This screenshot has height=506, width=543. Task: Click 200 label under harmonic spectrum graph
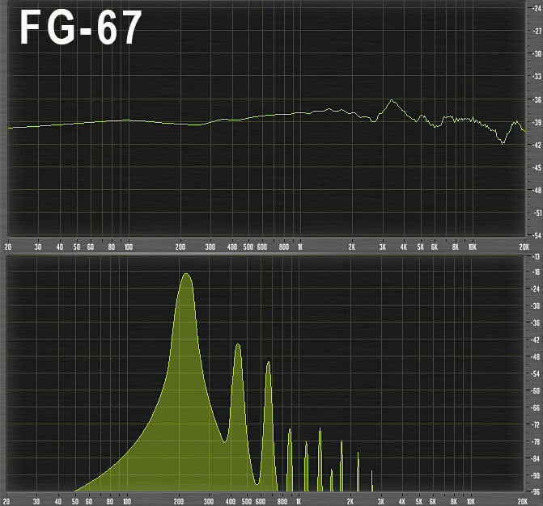(179, 501)
